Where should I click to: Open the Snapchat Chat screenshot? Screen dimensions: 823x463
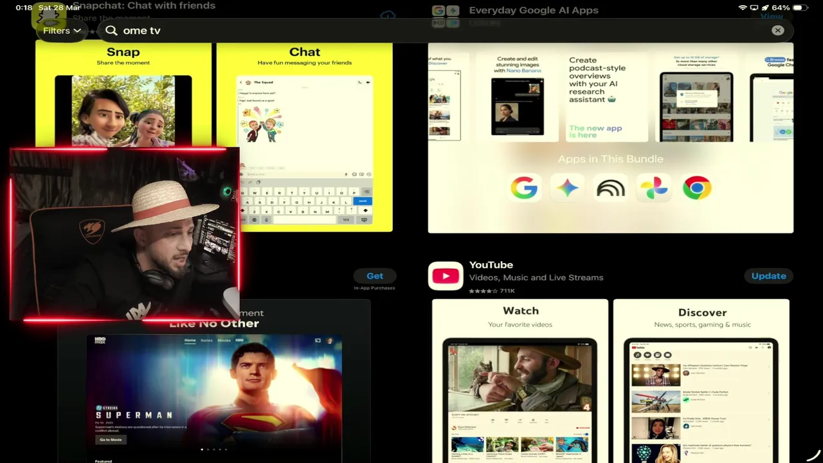[304, 137]
